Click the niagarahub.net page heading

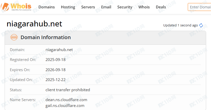pyautogui.click(x=34, y=24)
